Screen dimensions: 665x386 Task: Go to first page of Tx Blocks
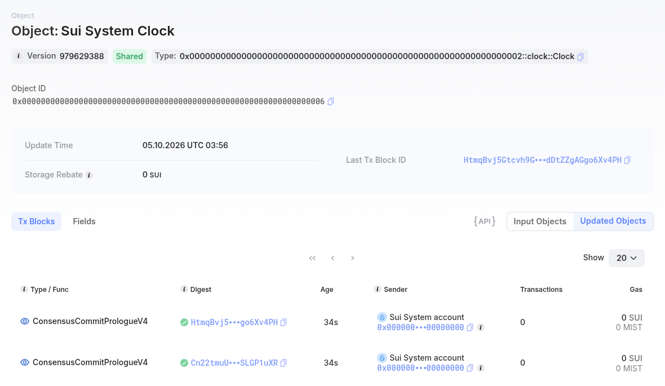pyautogui.click(x=312, y=258)
